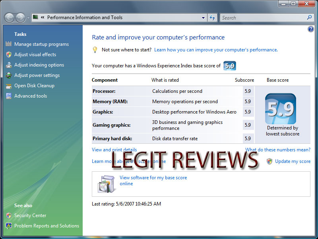The image size is (318, 239).
Task: Launch Open Disk Cleanup
Action: tap(34, 86)
